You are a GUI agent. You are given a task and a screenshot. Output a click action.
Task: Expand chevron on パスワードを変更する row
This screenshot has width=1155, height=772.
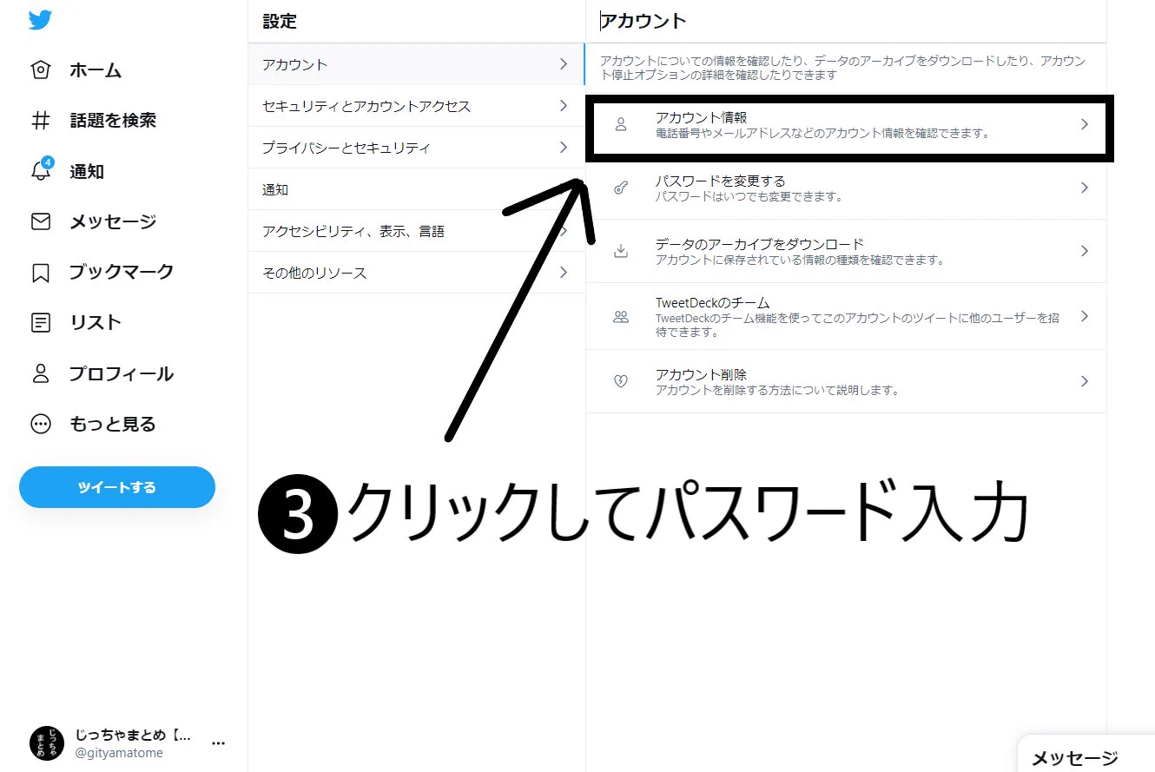tap(1084, 188)
